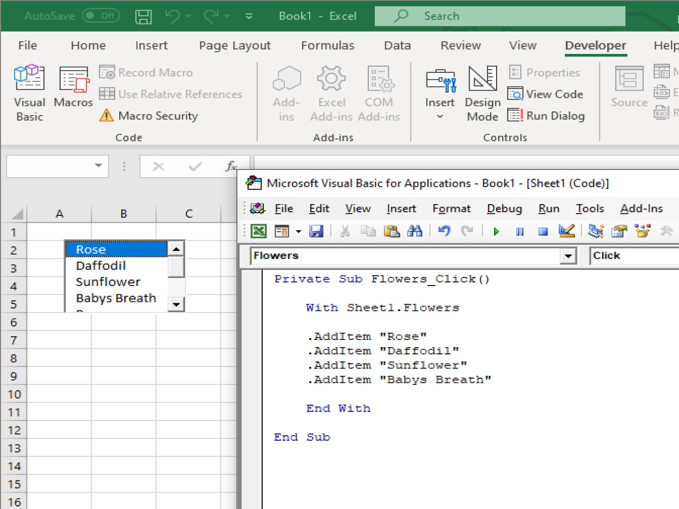
Task: Select Sunflower in the list box
Action: pyautogui.click(x=117, y=282)
